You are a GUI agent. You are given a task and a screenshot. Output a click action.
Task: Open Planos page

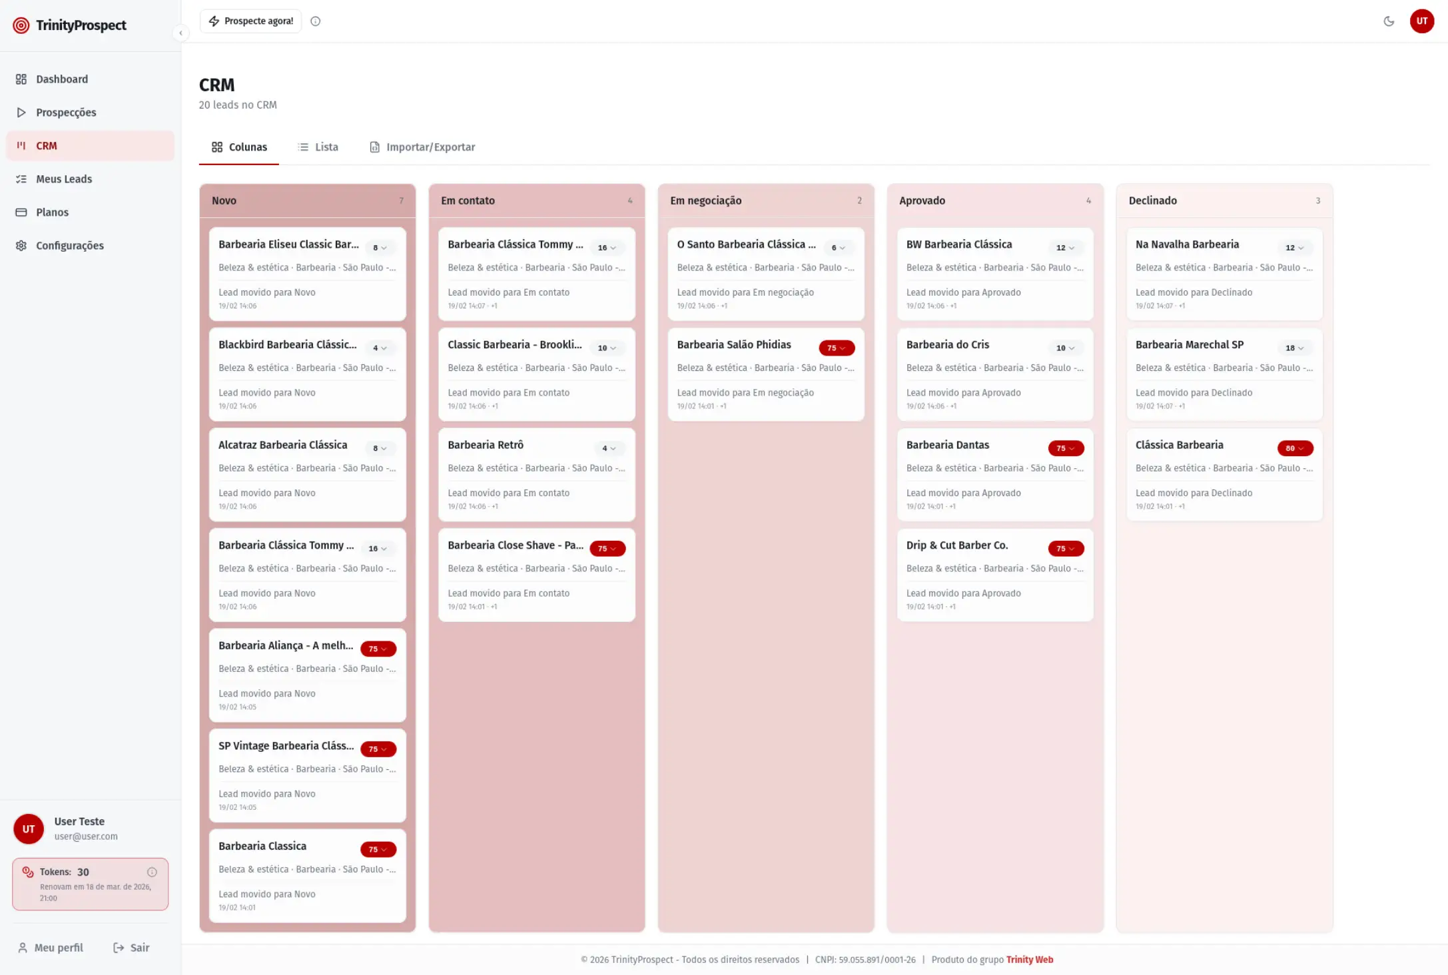click(52, 212)
